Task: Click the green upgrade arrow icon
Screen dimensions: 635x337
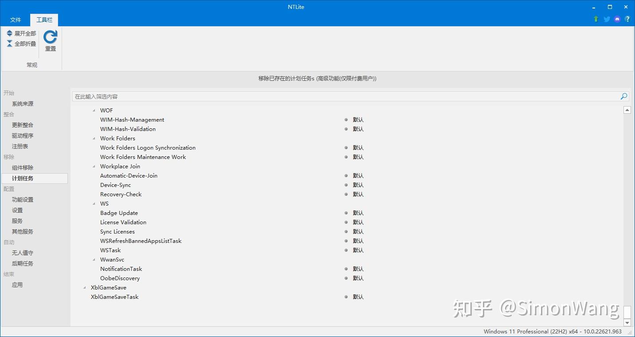Action: [x=596, y=19]
